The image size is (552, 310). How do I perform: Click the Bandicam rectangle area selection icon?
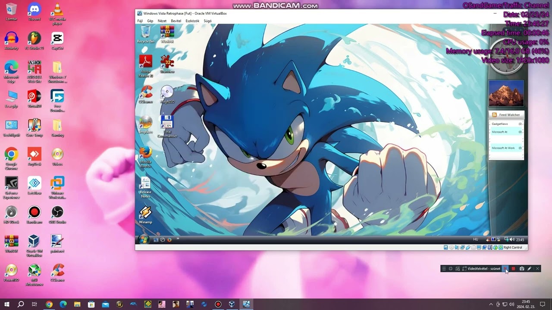coord(464,269)
